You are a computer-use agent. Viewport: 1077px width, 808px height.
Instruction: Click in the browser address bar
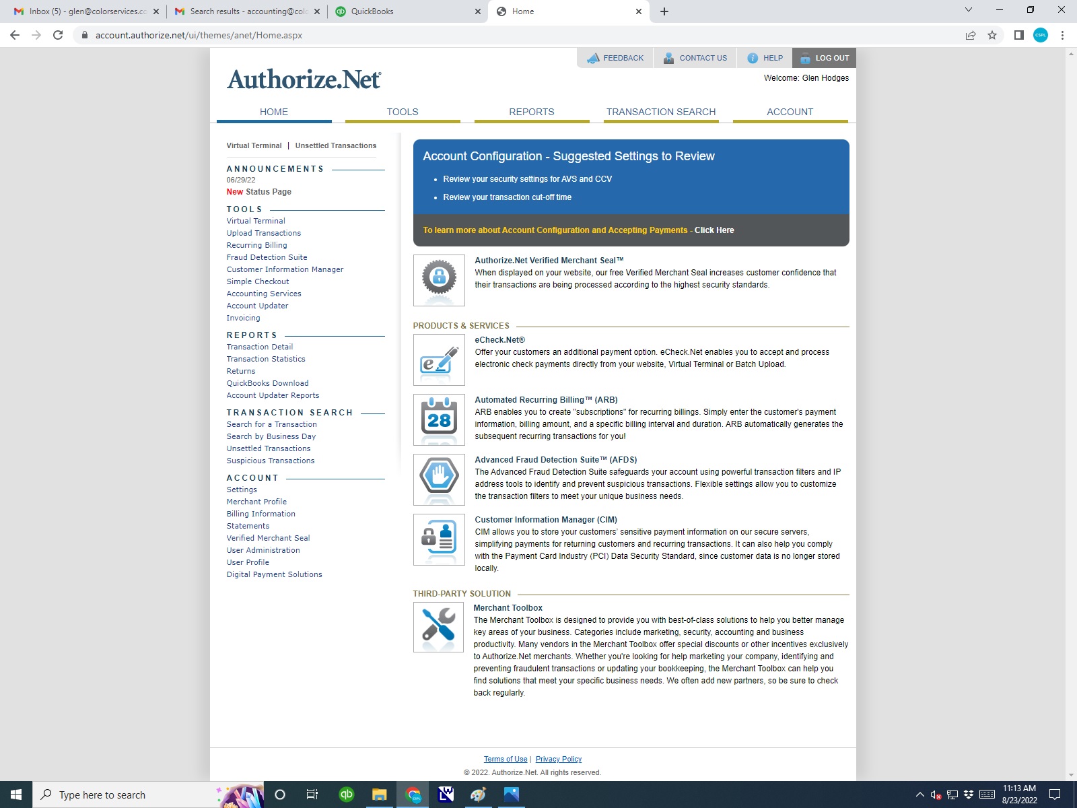pyautogui.click(x=471, y=35)
